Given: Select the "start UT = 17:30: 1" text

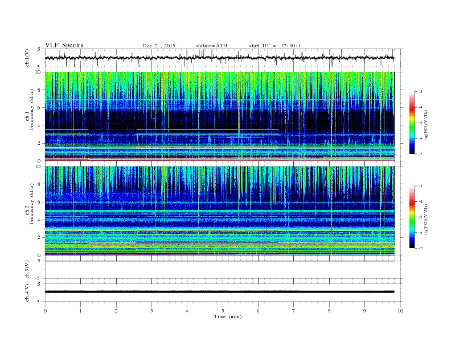Looking at the screenshot, I should click(275, 46).
